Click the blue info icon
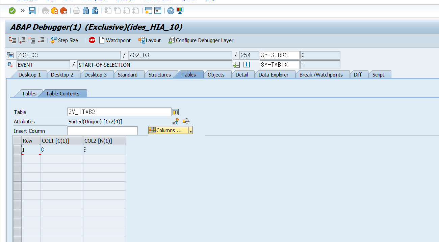Screen dimensions: 439x242 coord(247,64)
